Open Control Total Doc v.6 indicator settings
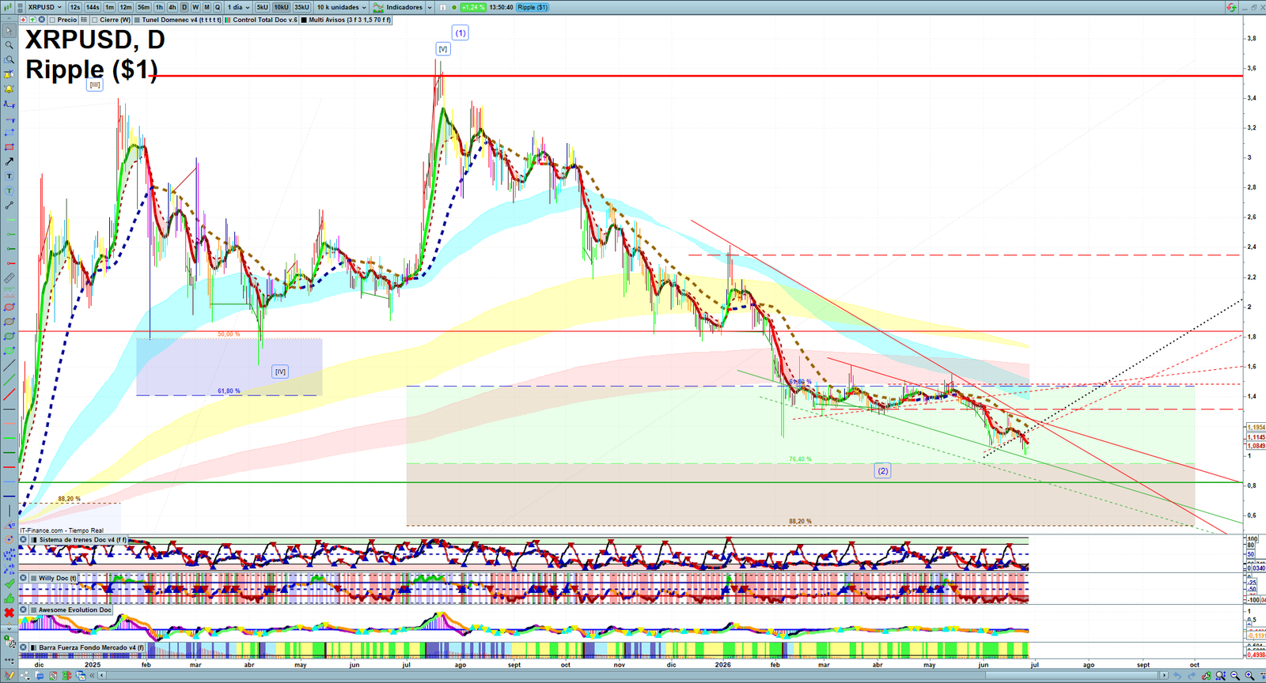 261,20
